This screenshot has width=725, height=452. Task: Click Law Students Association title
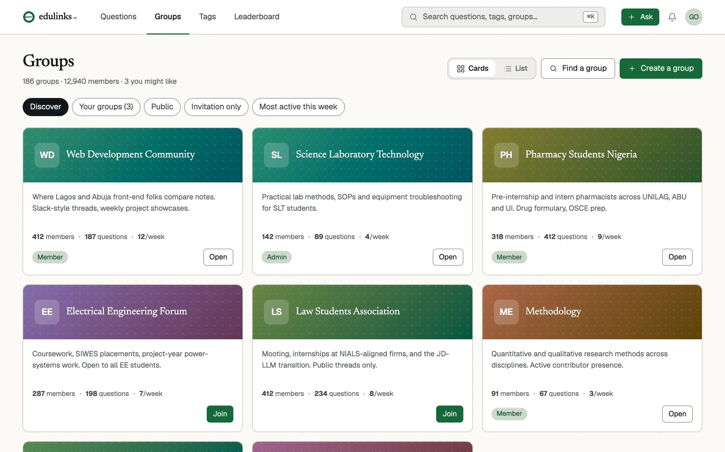[x=347, y=311]
